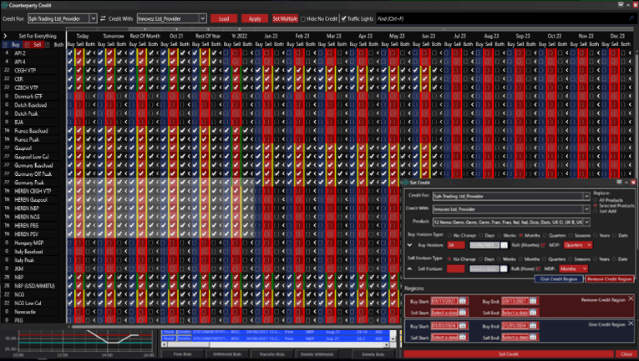Open the Credit For dropdown in toolbar
The width and height of the screenshot is (639, 361).
[x=93, y=18]
